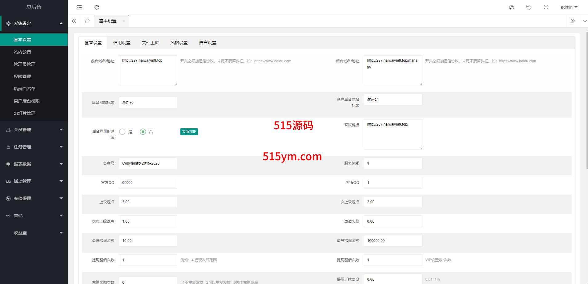Viewport: 588px width, 284px height.
Task: Open the theme palette icon
Action: pos(512,7)
